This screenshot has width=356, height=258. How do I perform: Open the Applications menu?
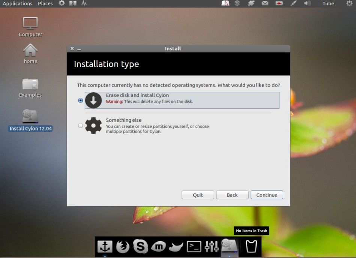point(18,4)
